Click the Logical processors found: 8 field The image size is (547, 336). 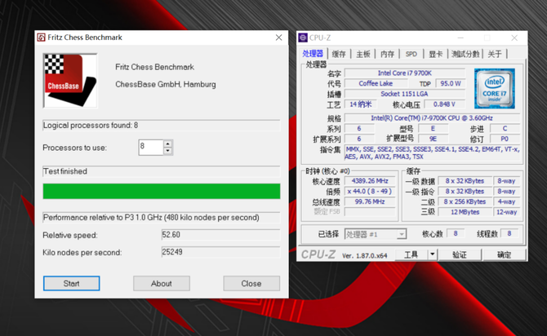(x=162, y=126)
